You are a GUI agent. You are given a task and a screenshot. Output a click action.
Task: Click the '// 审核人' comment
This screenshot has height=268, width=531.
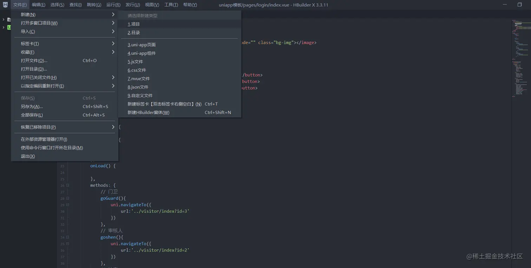112,231
